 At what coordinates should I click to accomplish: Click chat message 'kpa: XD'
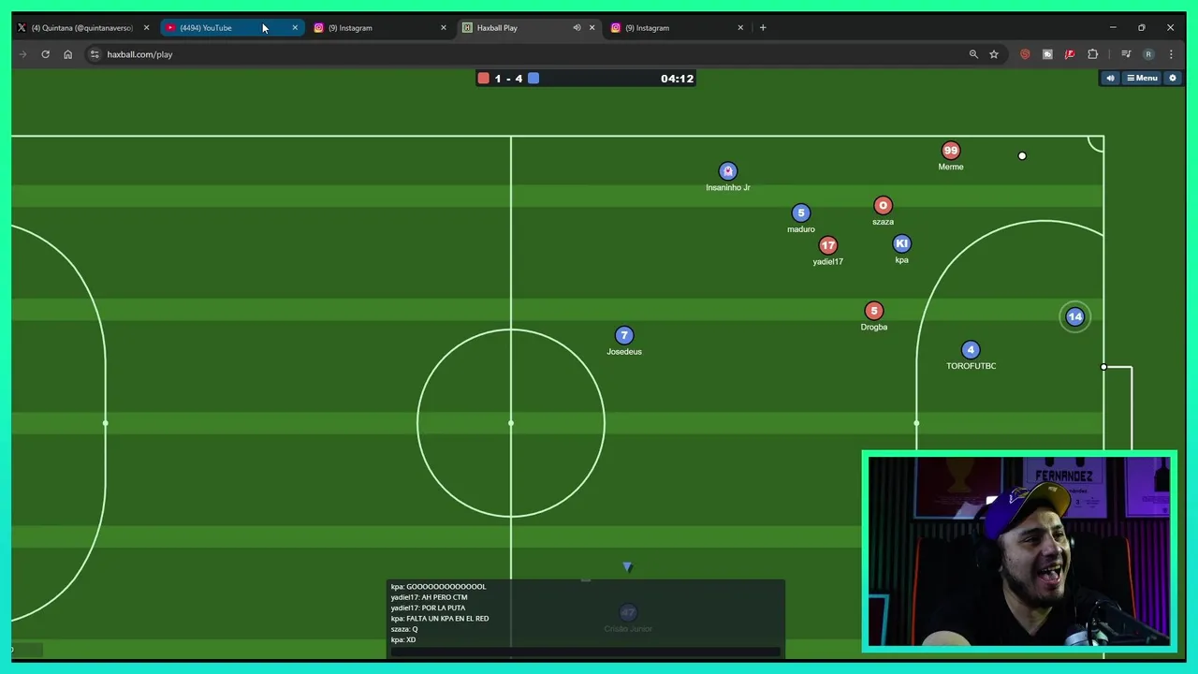tap(403, 639)
